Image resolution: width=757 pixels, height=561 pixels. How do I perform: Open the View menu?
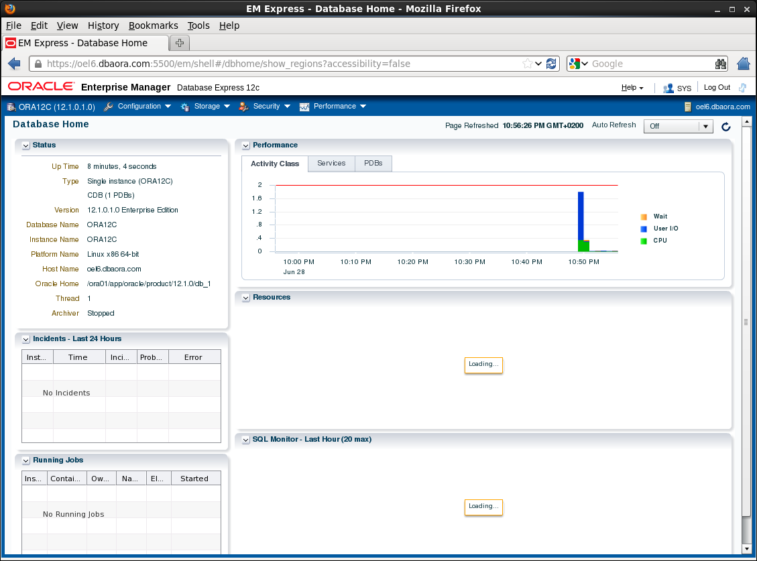point(67,25)
